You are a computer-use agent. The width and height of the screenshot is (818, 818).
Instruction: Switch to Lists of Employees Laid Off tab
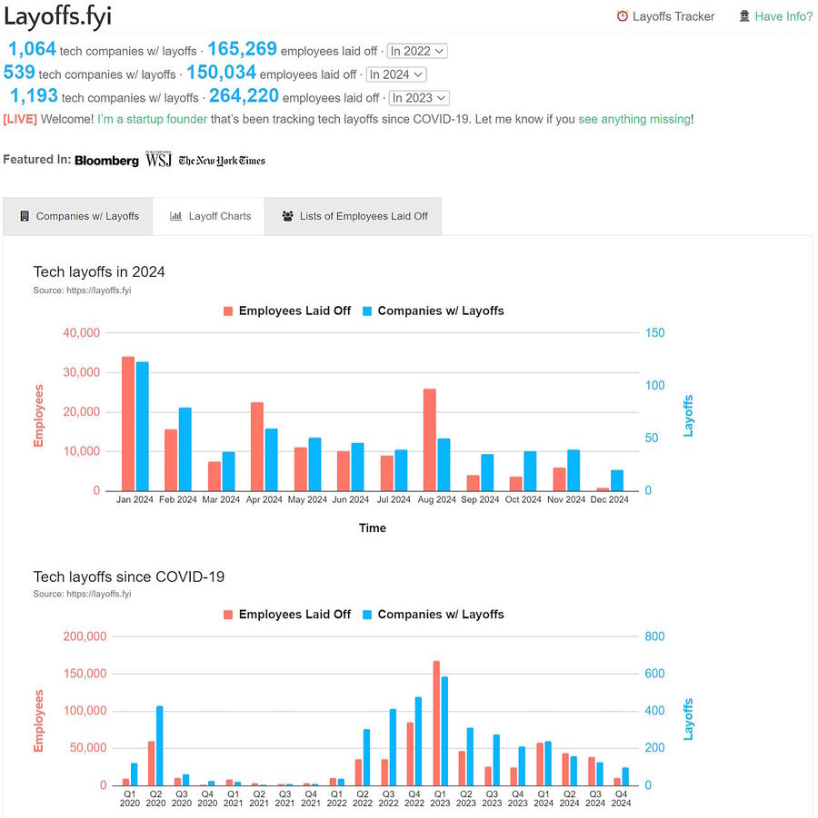pos(354,216)
